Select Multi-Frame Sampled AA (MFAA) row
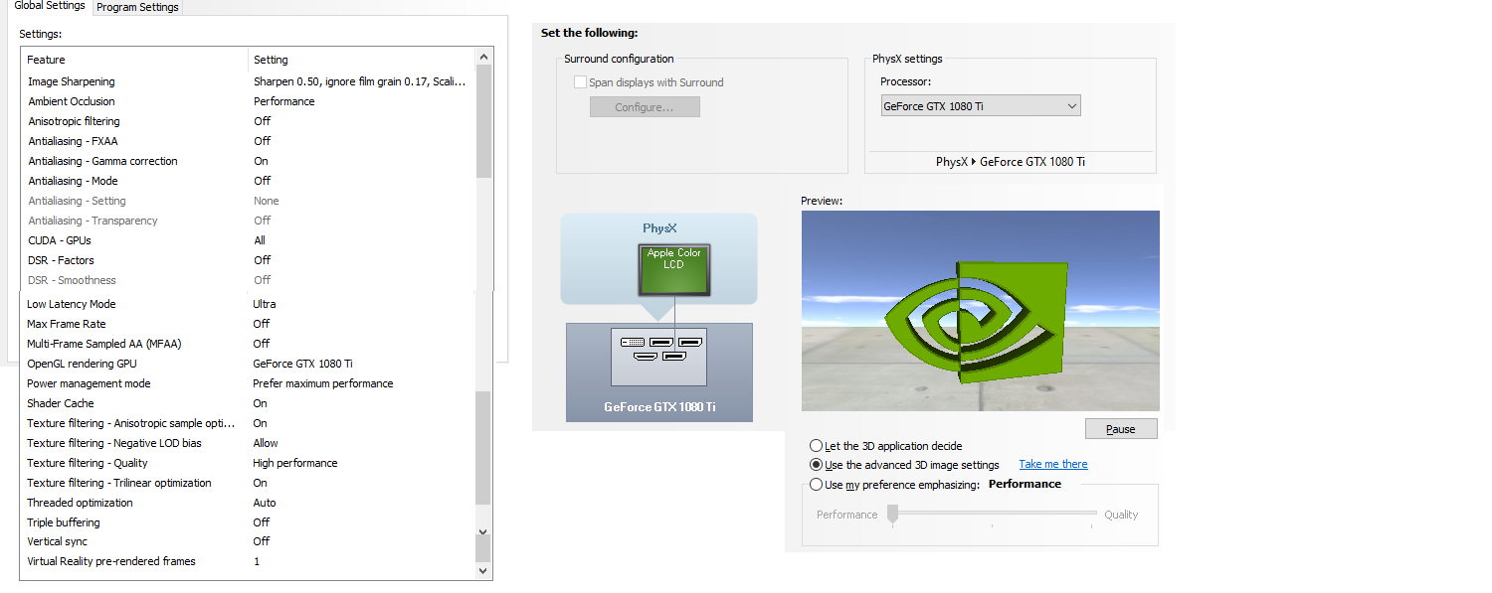 point(248,344)
